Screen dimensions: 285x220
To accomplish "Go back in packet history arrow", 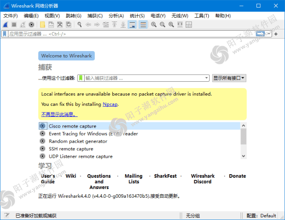I will click(88, 24).
